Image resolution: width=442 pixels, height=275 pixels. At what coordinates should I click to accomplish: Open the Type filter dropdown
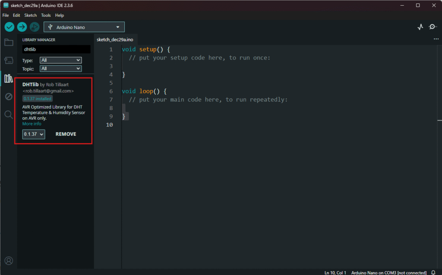(x=60, y=60)
